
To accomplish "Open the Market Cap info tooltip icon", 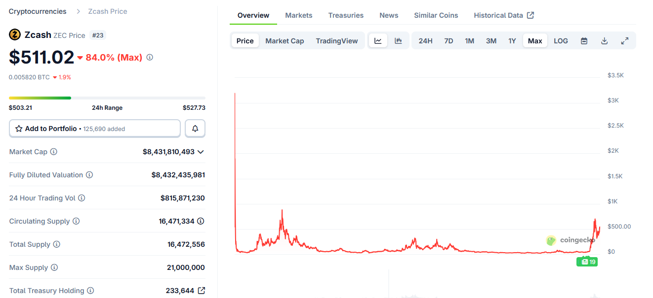I will [x=54, y=152].
